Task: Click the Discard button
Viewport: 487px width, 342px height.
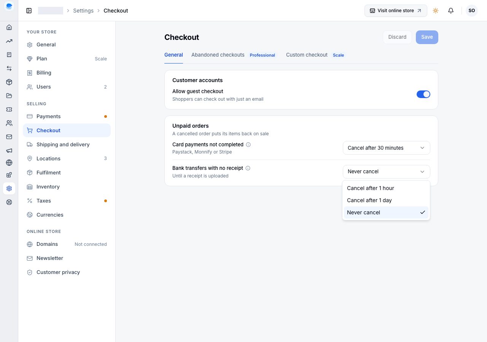Action: pyautogui.click(x=397, y=37)
